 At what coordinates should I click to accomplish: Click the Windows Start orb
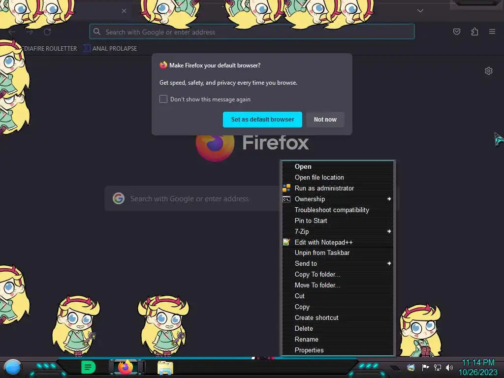point(13,368)
